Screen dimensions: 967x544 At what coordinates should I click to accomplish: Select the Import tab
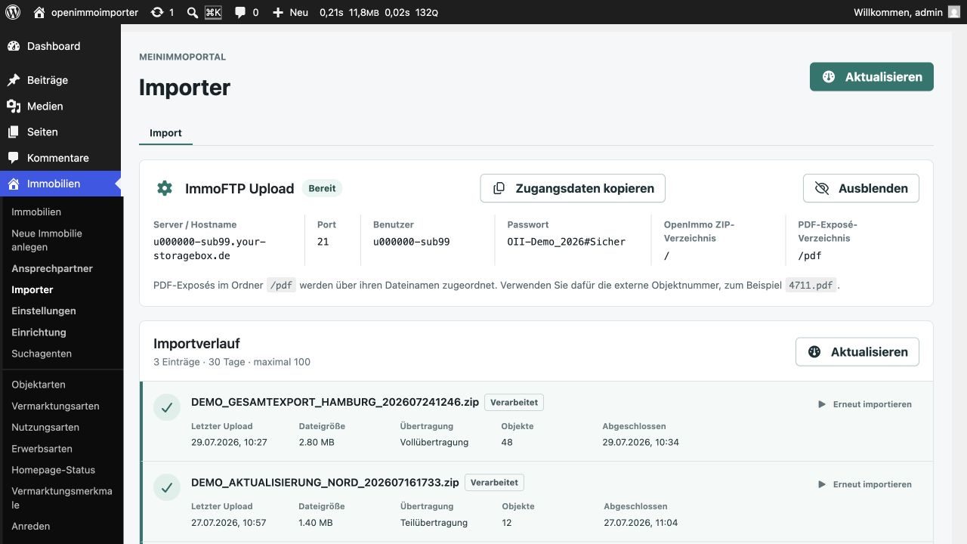pos(165,133)
